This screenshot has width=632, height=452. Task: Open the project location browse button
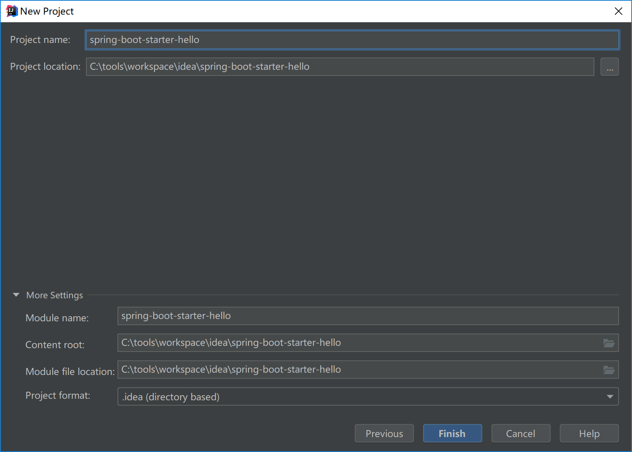pos(610,67)
